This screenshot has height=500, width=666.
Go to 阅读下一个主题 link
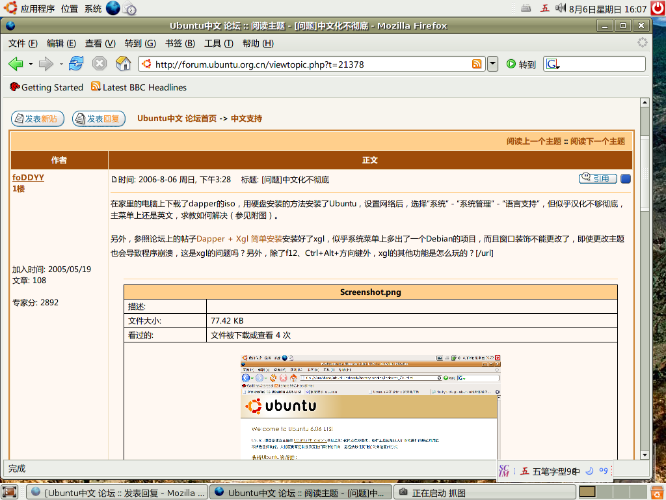click(x=598, y=141)
